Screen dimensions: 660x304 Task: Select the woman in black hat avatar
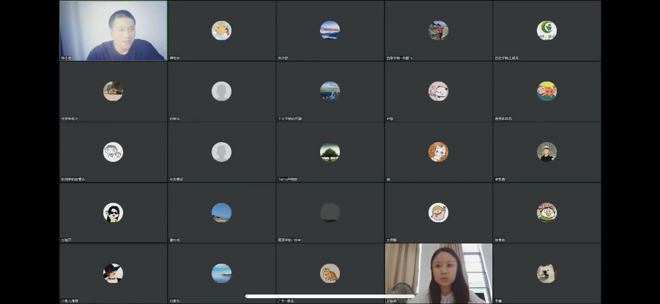pyautogui.click(x=113, y=273)
